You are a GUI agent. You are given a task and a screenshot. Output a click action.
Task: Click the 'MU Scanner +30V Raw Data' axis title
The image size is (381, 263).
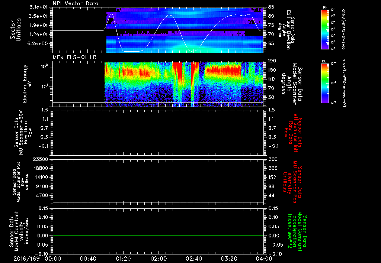tap(23, 133)
